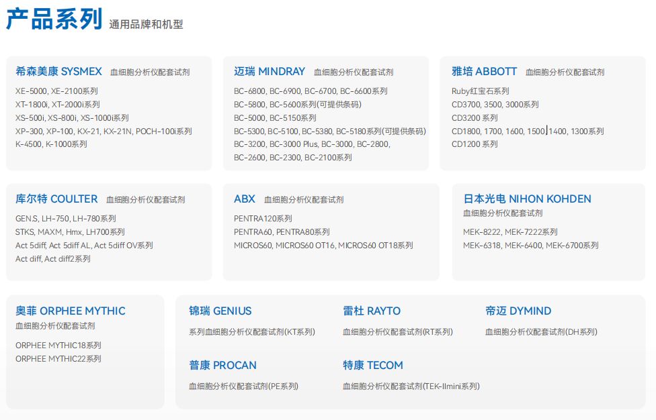This screenshot has width=656, height=420.
Task: Click the MICROS60, MICROS60 OT16 line
Action: coord(323,245)
